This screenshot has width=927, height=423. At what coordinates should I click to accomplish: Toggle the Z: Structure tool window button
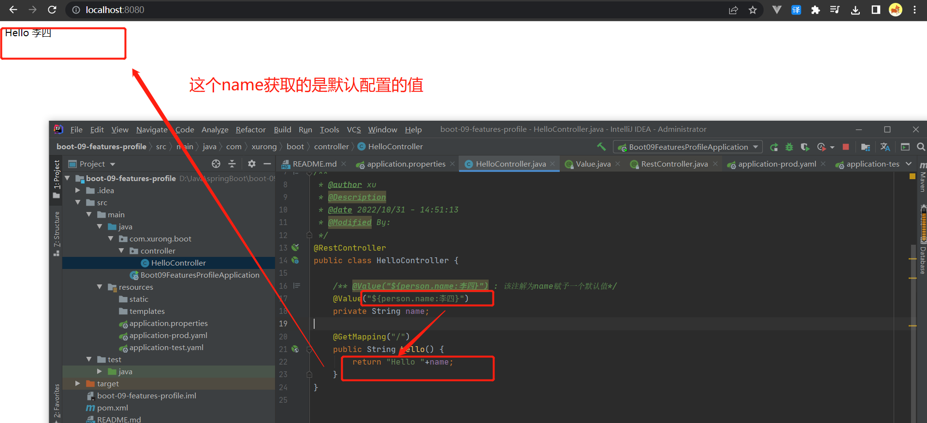point(57,233)
